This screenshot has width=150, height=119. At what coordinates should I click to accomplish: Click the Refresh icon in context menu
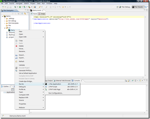[16, 62]
